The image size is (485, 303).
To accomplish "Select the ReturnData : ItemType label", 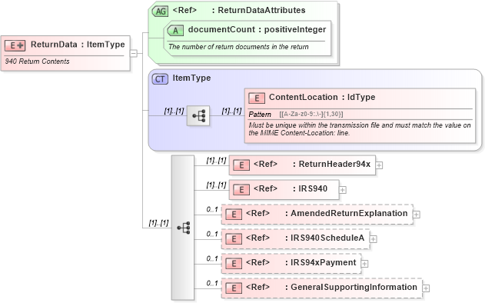I will [78, 45].
